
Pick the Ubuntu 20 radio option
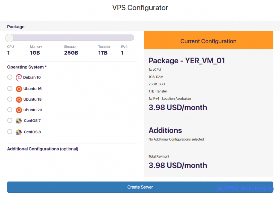click(x=10, y=110)
